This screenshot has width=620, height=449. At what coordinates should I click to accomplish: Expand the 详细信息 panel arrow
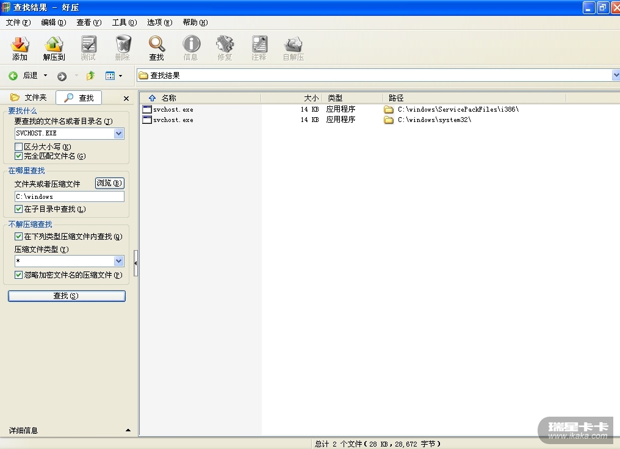[128, 430]
